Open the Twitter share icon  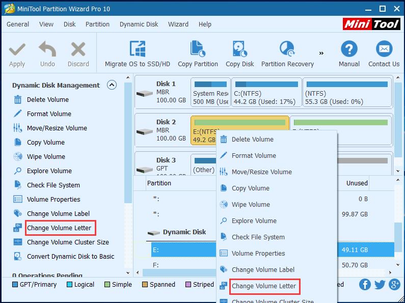click(380, 285)
